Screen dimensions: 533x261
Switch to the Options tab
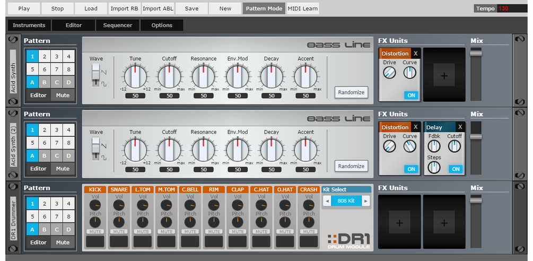(x=162, y=25)
